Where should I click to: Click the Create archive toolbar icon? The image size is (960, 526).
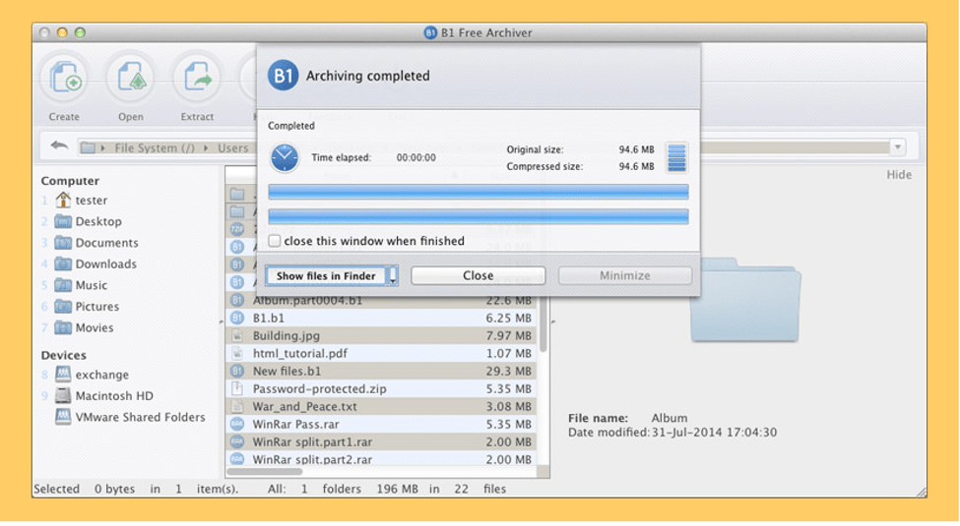(x=64, y=78)
